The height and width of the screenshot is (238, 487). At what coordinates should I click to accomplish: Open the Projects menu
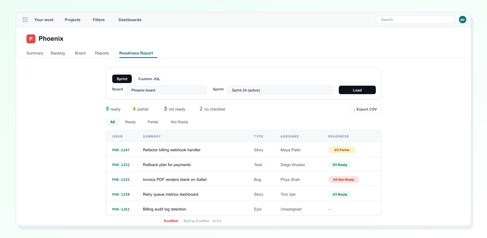(73, 20)
